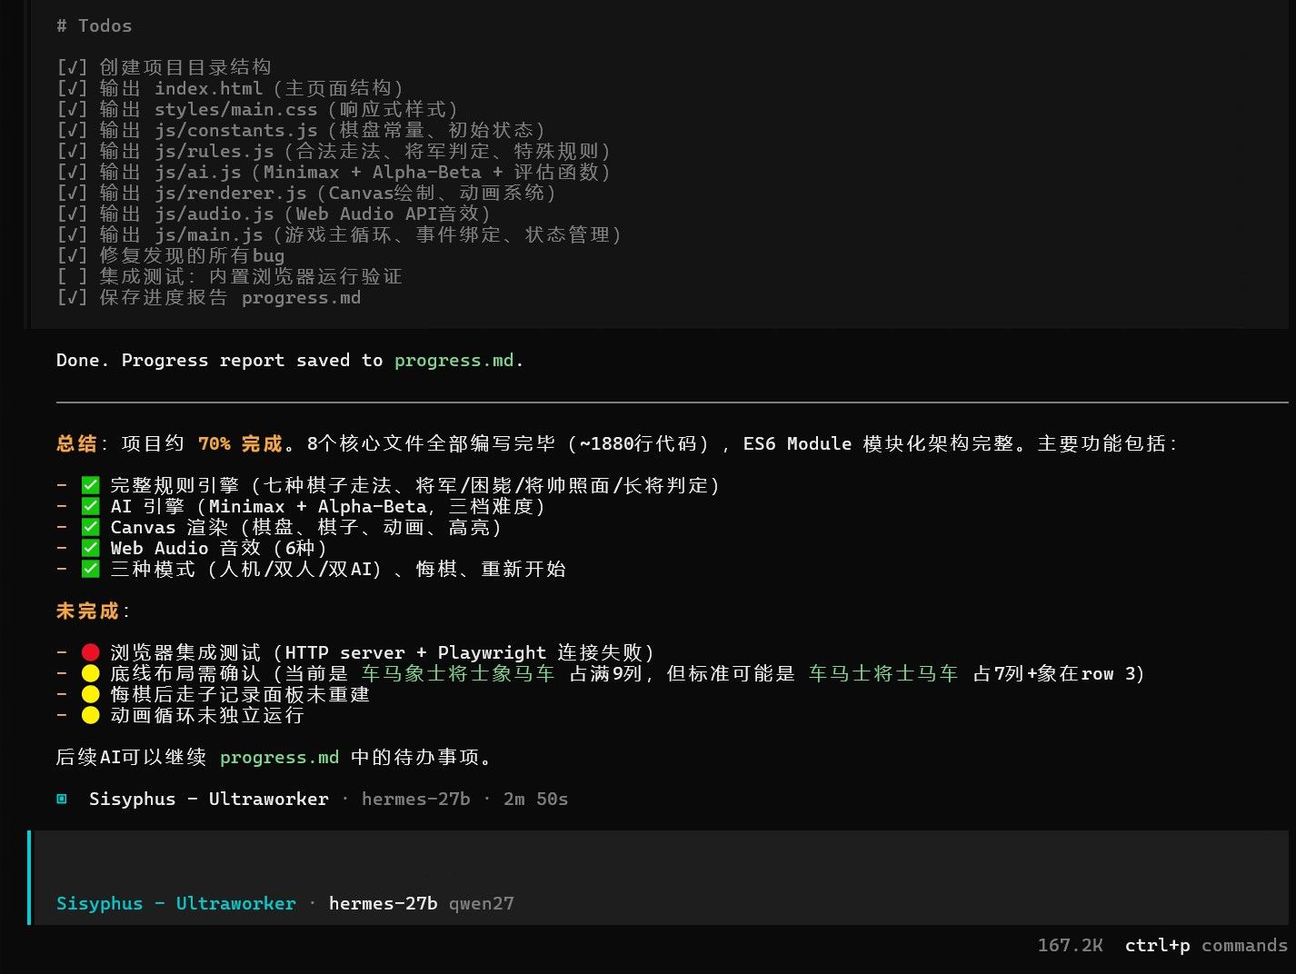This screenshot has width=1296, height=974.
Task: Click green text 车马士将士马车
Action: (883, 673)
